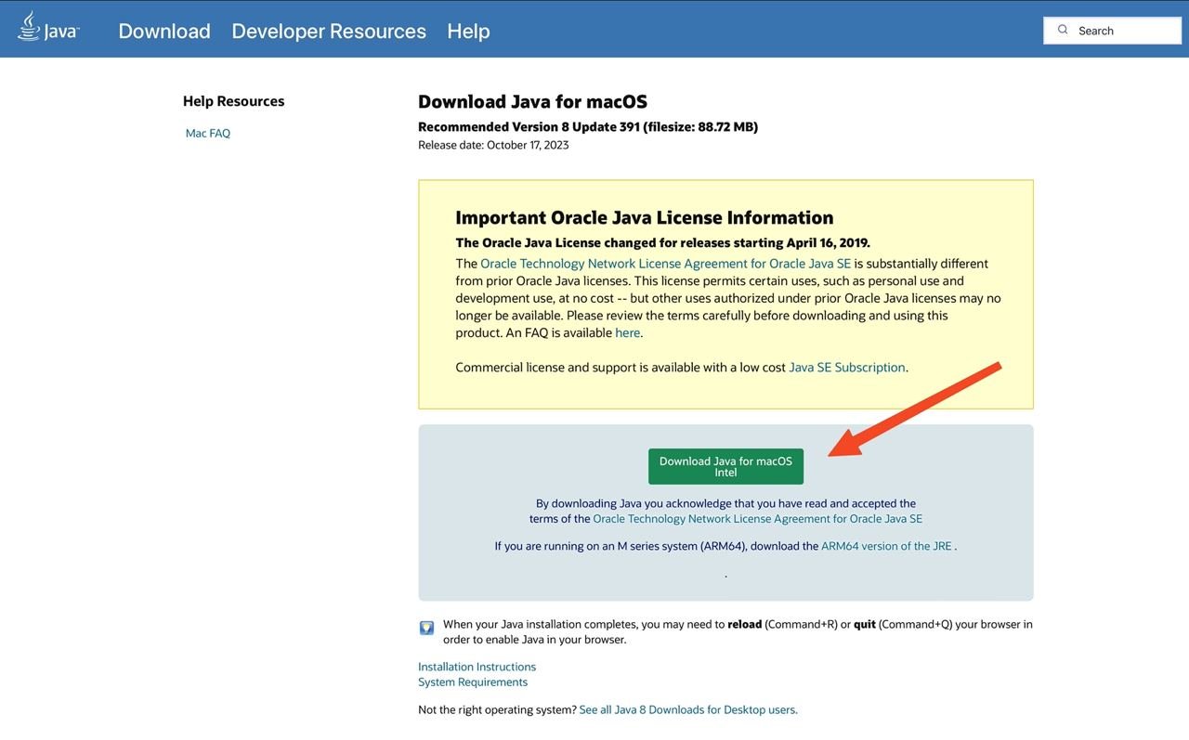The image size is (1189, 740).
Task: Click the line about license changes from April 16, 2019
Action: pyautogui.click(x=663, y=243)
